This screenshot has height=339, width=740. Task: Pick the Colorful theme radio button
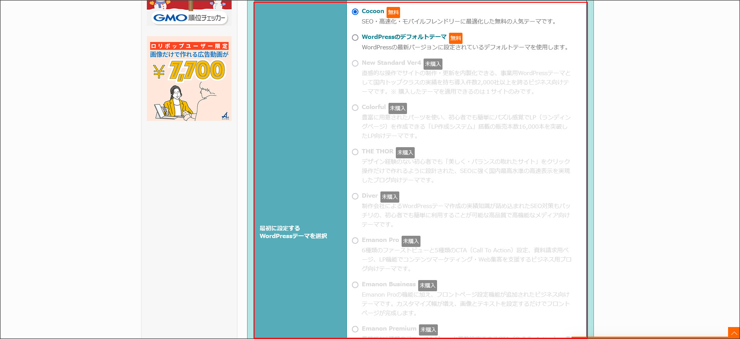point(355,108)
